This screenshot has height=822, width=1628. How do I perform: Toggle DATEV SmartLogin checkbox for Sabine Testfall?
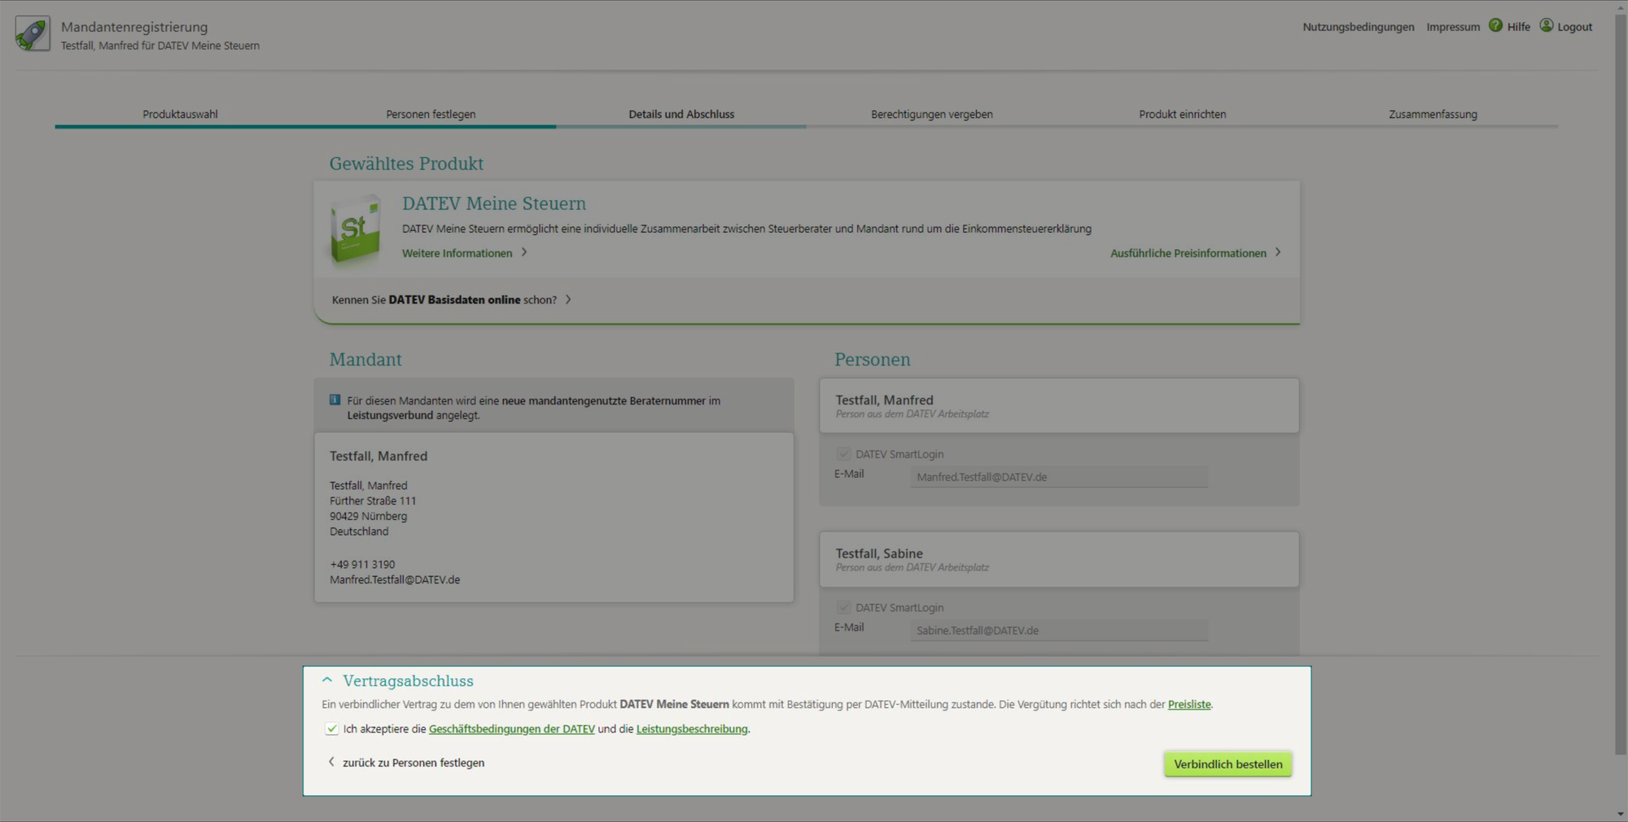point(844,607)
